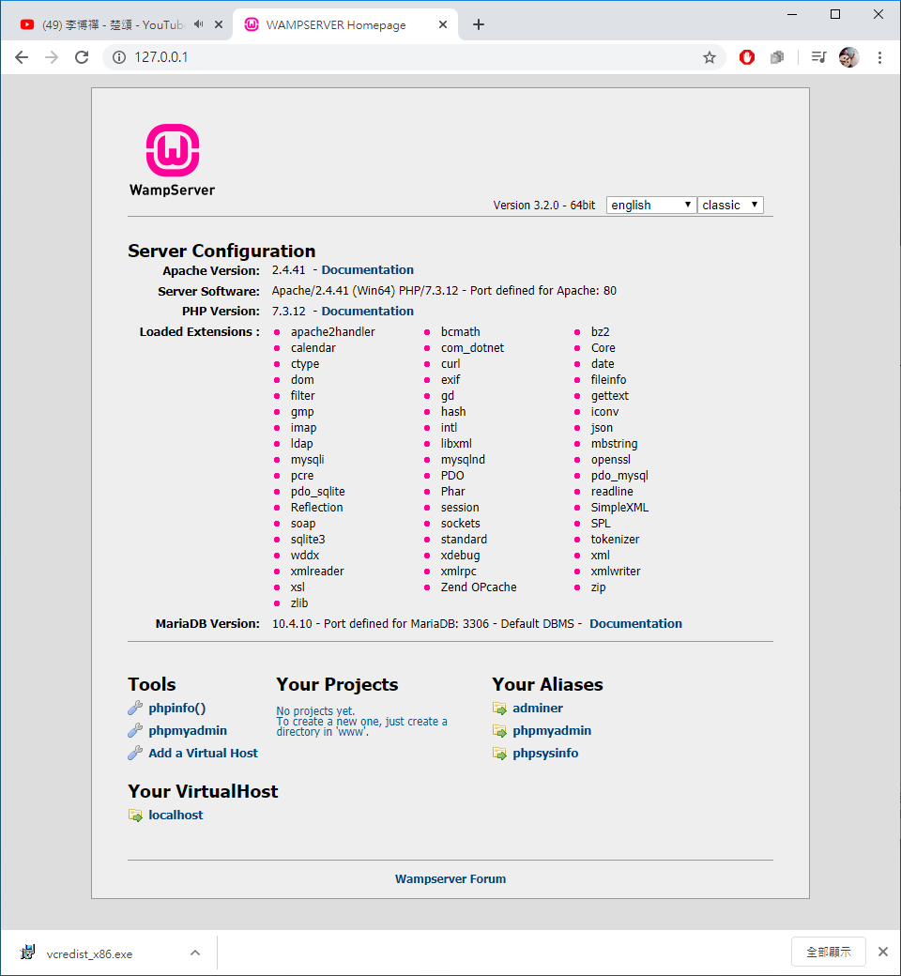Open the english language dropdown

point(651,205)
